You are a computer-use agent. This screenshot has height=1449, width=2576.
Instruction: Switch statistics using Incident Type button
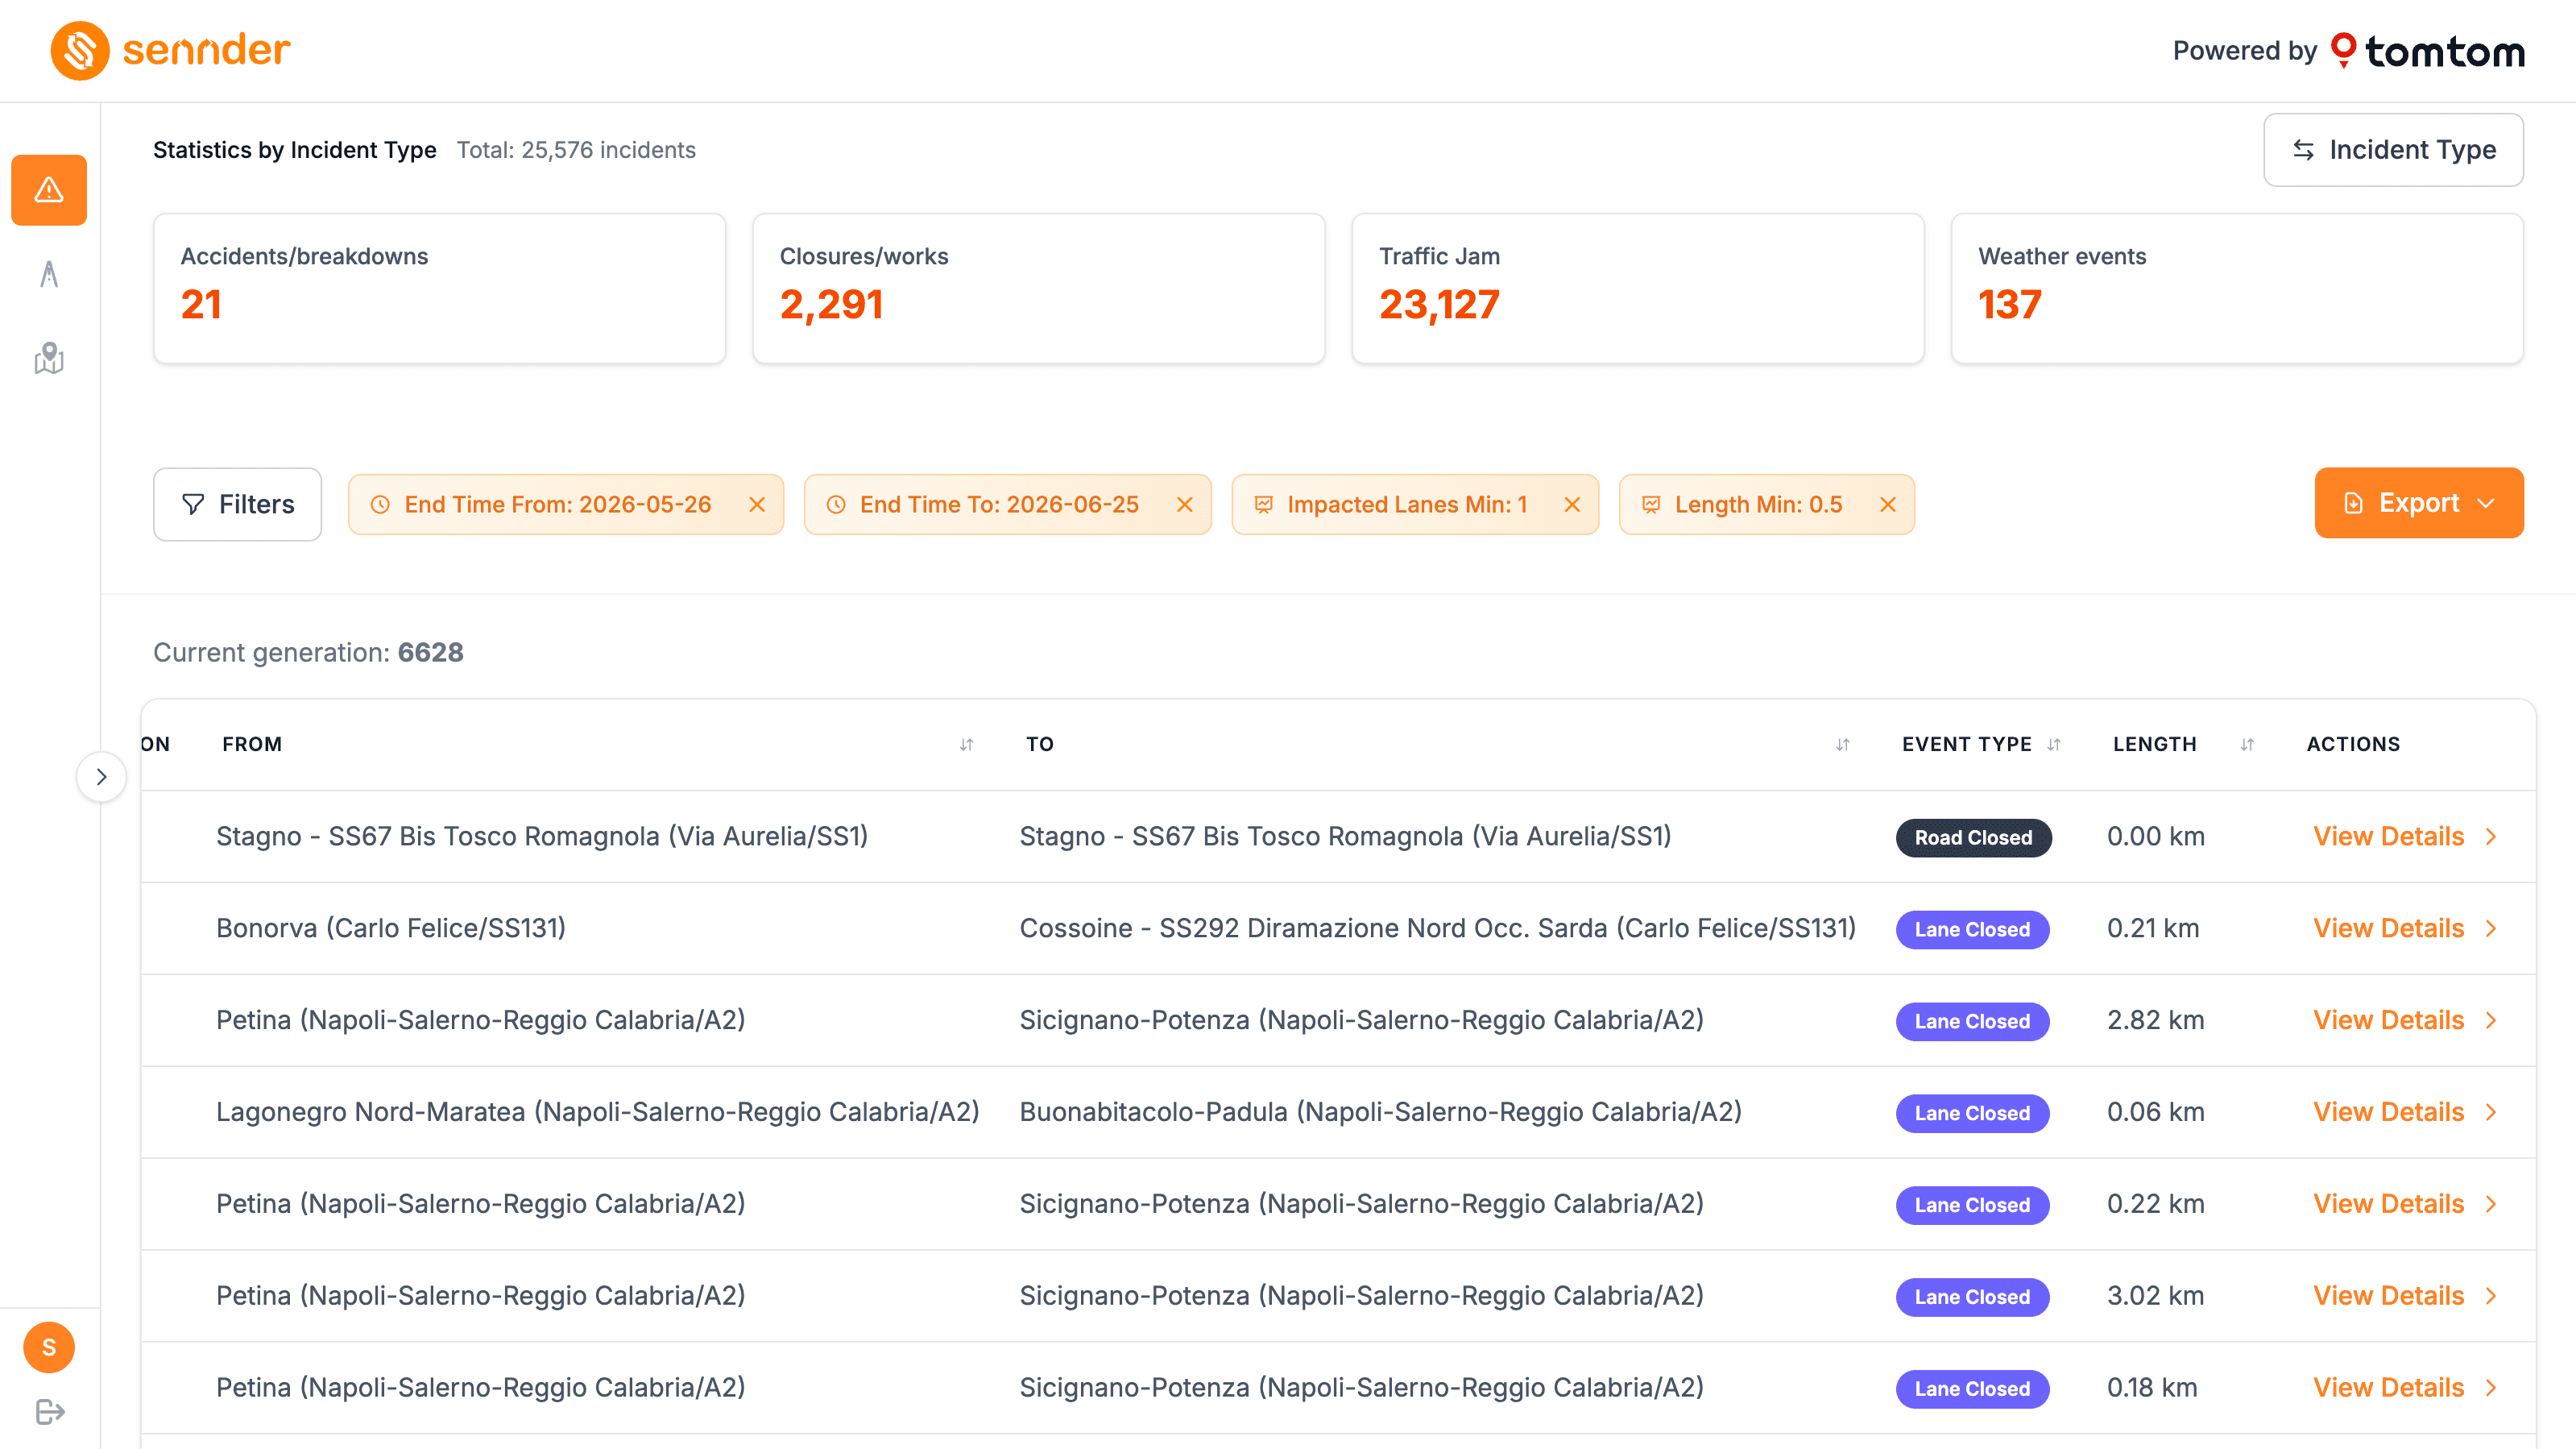(2393, 150)
